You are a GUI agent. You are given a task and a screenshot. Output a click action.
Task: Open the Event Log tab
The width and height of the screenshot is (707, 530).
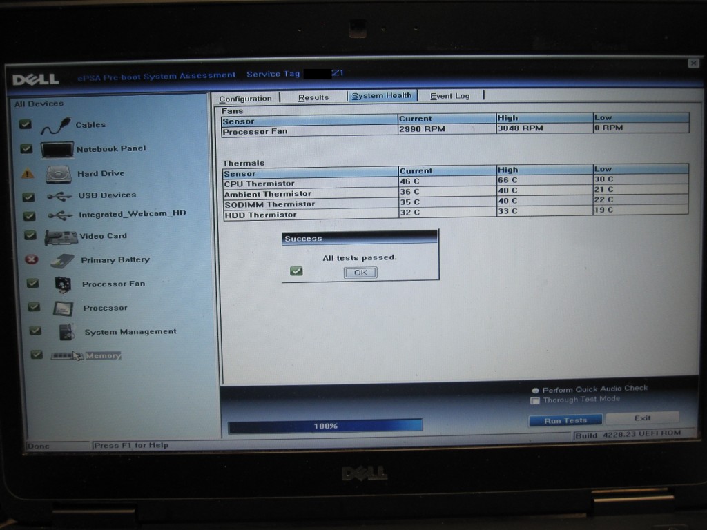pos(450,95)
